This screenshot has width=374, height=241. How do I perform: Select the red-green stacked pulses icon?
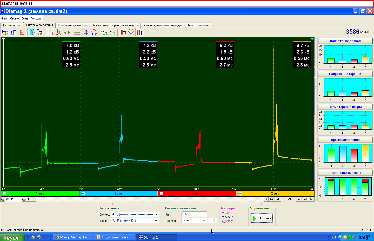pos(67,32)
